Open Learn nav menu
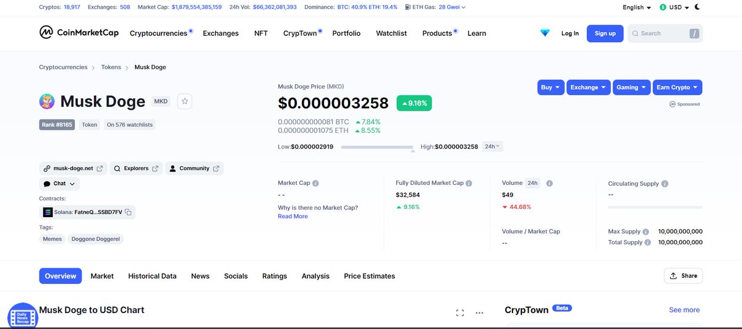 477,33
